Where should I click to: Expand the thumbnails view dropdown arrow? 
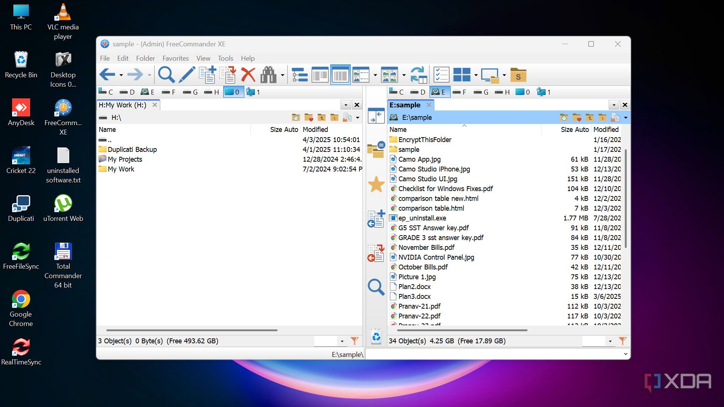click(404, 75)
